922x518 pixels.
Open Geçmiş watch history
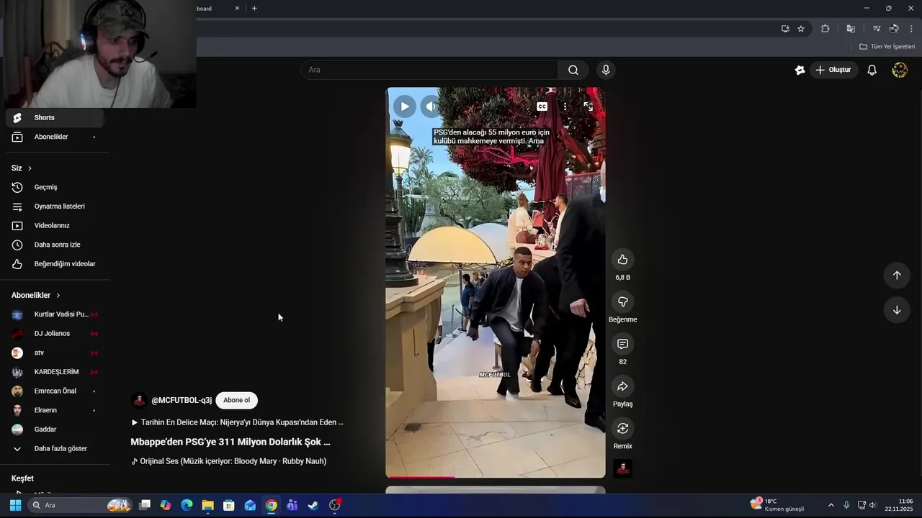(55, 187)
